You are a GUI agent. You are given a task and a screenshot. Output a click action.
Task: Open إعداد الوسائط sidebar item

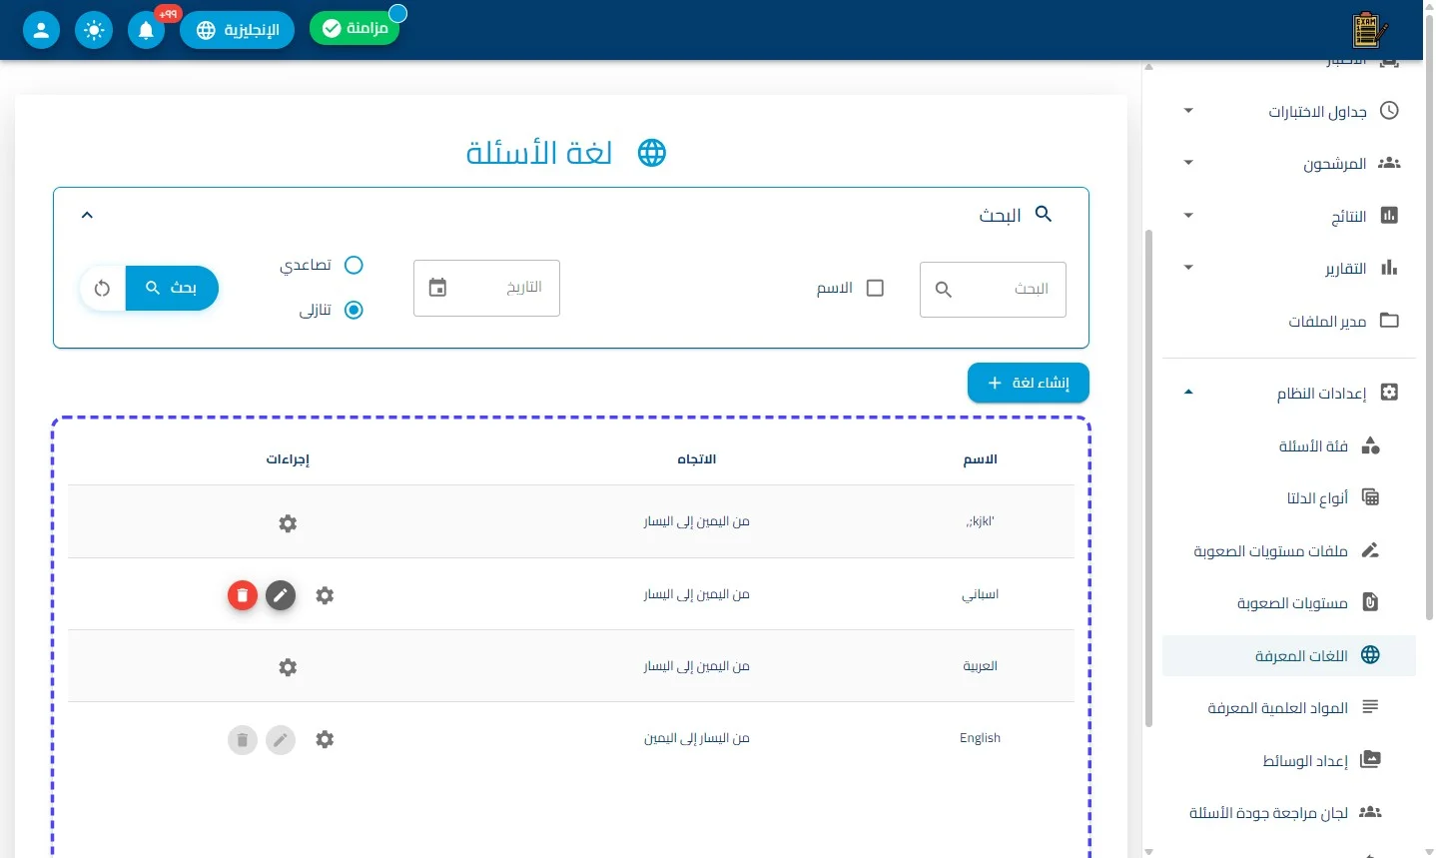[1288, 760]
